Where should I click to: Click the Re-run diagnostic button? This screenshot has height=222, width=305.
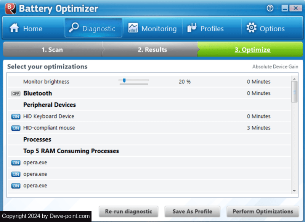[x=128, y=211]
